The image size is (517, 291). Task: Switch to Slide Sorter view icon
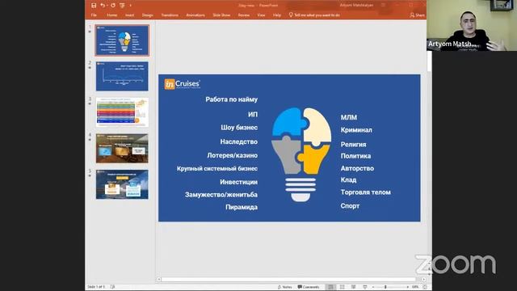343,287
